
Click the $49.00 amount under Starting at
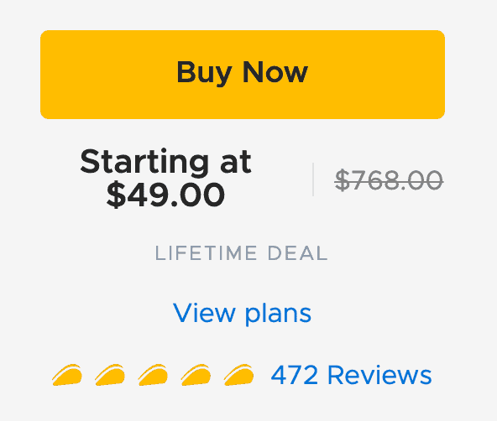point(165,195)
